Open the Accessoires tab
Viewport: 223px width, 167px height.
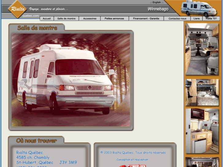pos(90,18)
